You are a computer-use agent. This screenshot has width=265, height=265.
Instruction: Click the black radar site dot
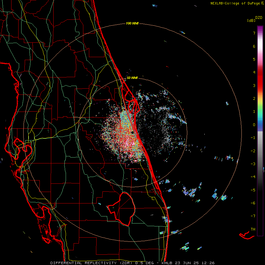point(133,132)
